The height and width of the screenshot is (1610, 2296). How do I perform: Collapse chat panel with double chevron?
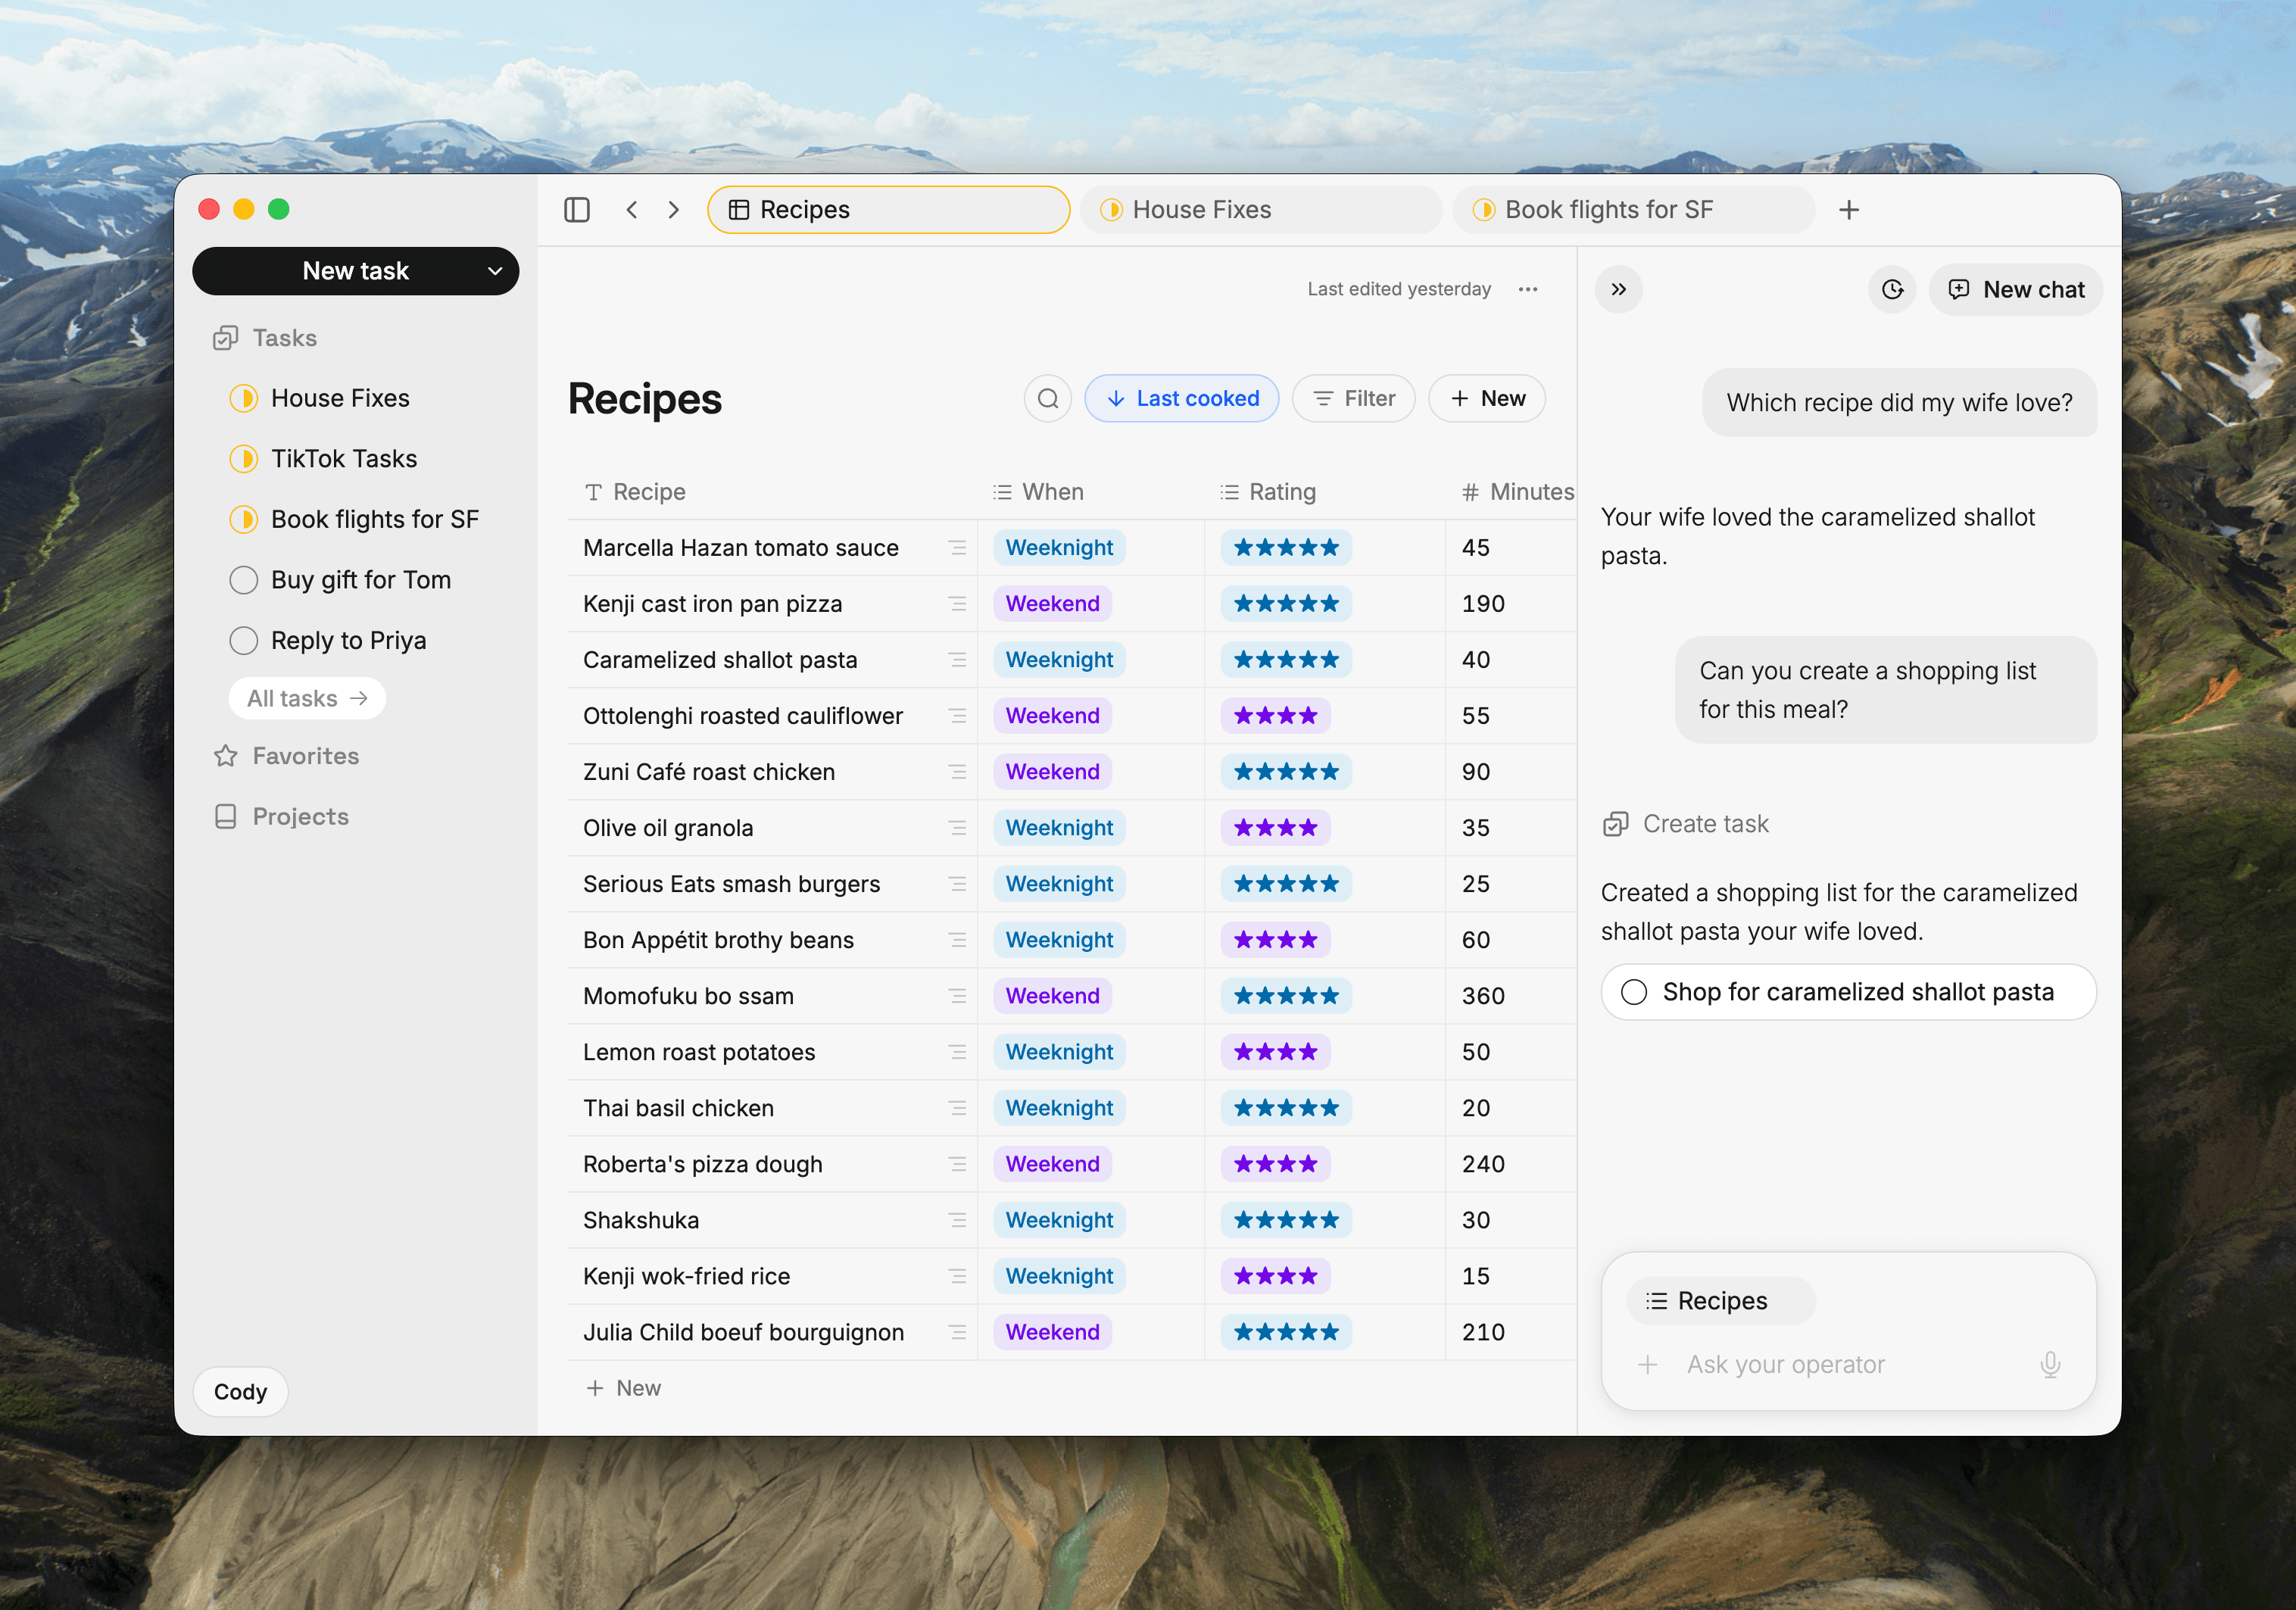click(1619, 290)
